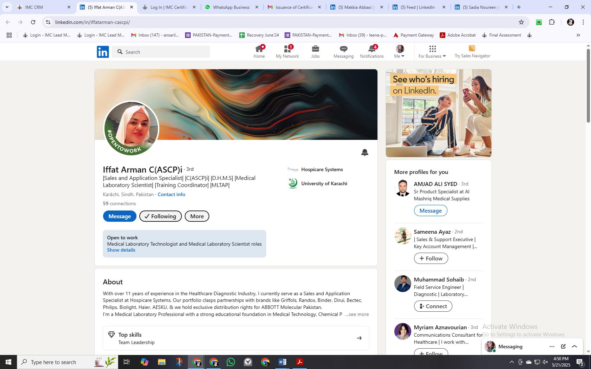591x369 pixels.
Task: Switch to Sadia Noureen tab
Action: [482, 7]
